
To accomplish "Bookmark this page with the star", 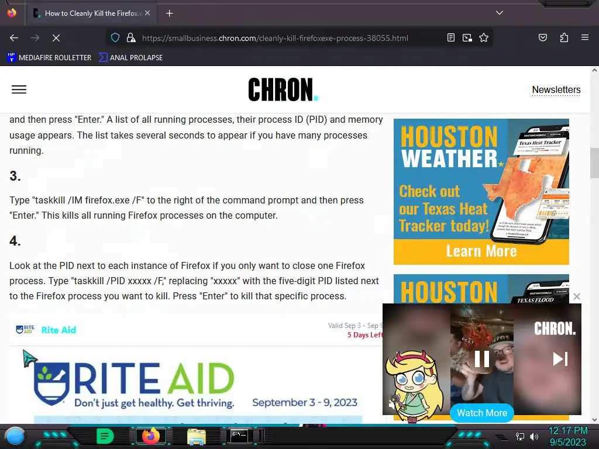I will point(484,37).
